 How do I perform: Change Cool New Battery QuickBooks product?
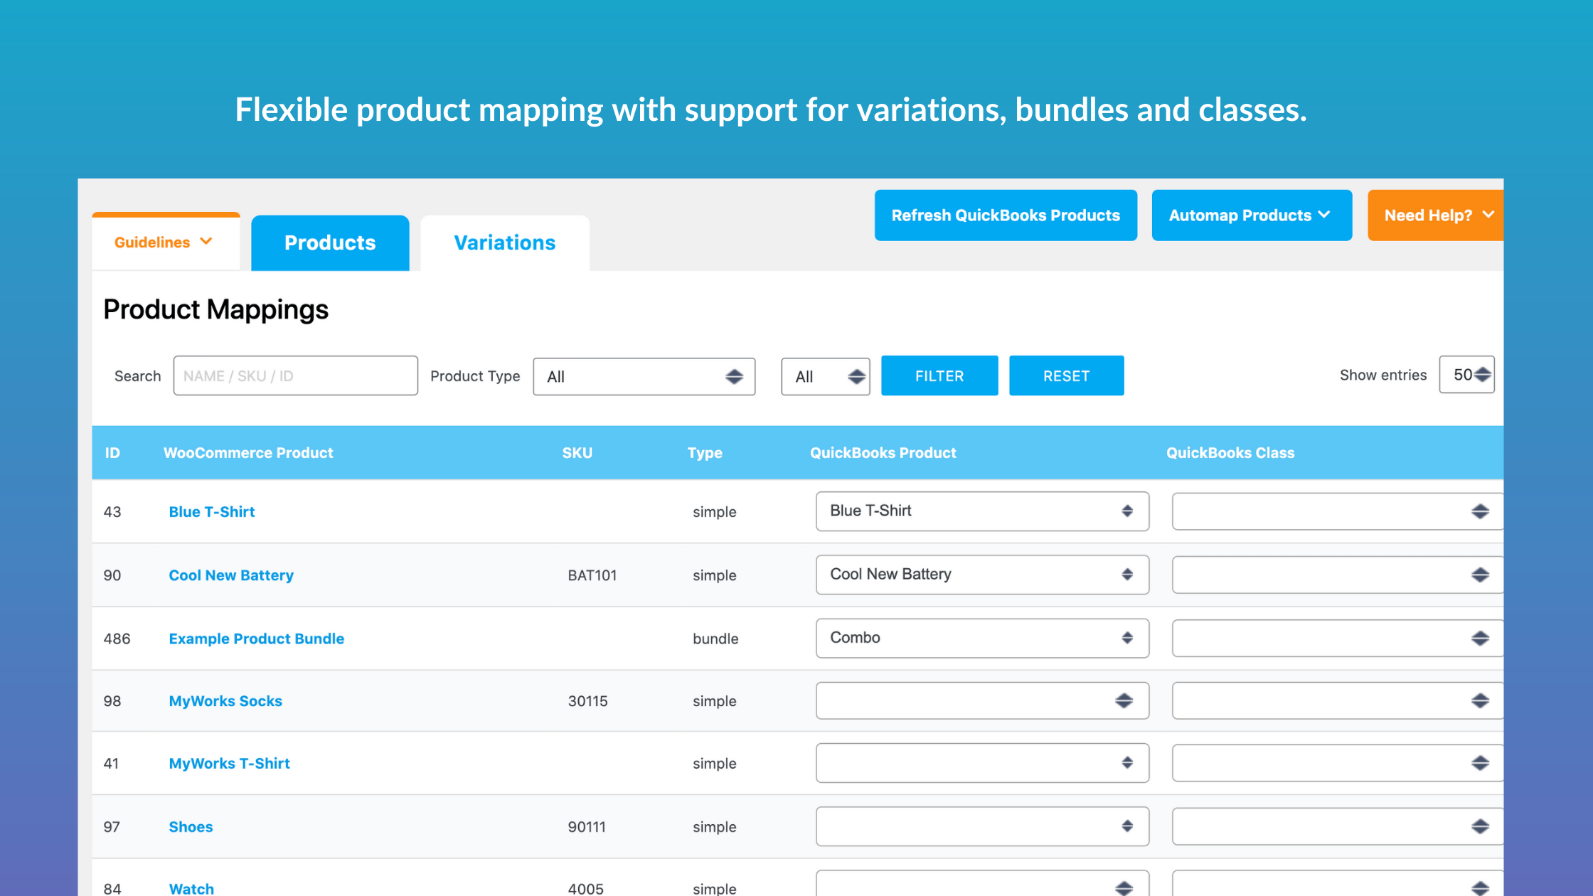tap(981, 575)
